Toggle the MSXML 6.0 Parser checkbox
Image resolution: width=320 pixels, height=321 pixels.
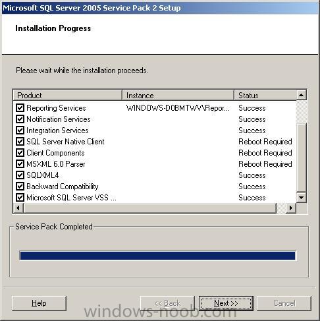point(20,164)
